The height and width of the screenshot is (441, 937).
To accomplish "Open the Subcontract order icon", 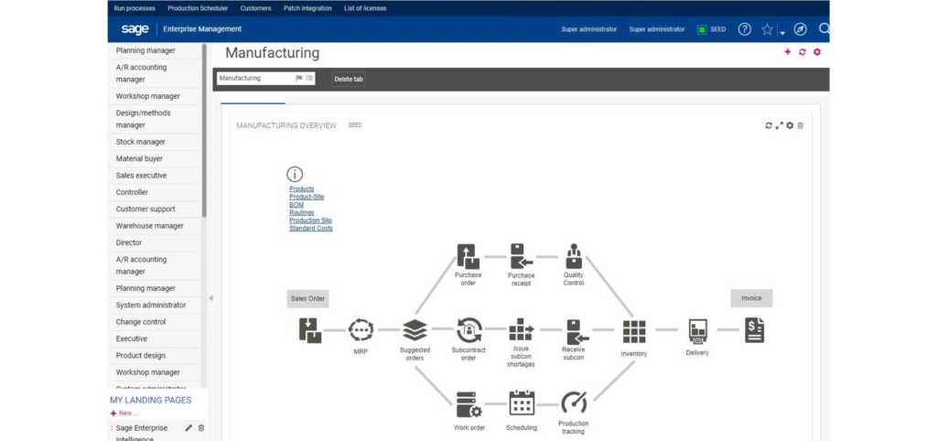I will [469, 330].
